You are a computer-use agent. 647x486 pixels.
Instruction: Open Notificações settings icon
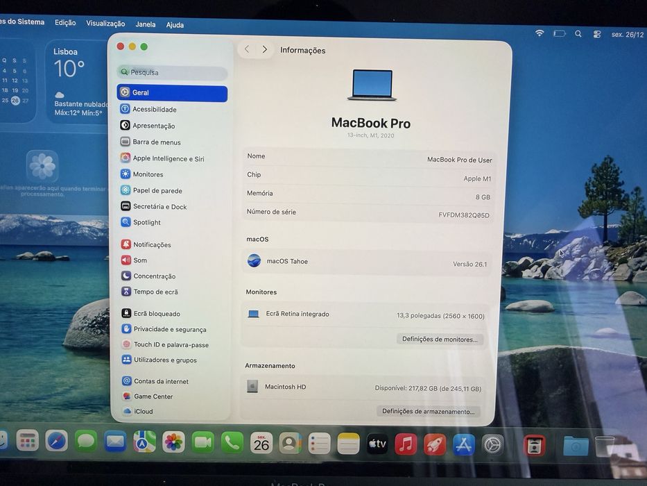(126, 244)
